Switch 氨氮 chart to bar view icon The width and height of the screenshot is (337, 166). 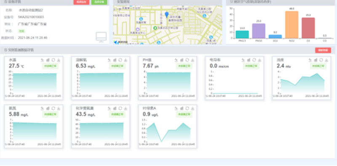pyautogui.click(x=48, y=108)
